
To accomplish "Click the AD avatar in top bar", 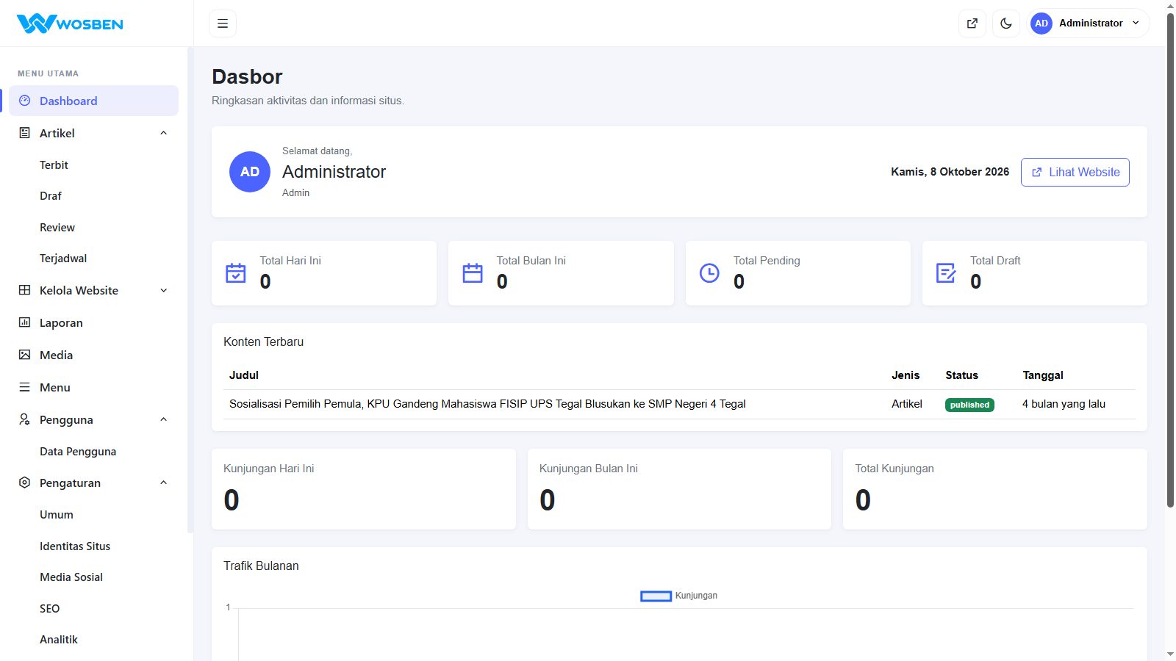I will tap(1041, 24).
